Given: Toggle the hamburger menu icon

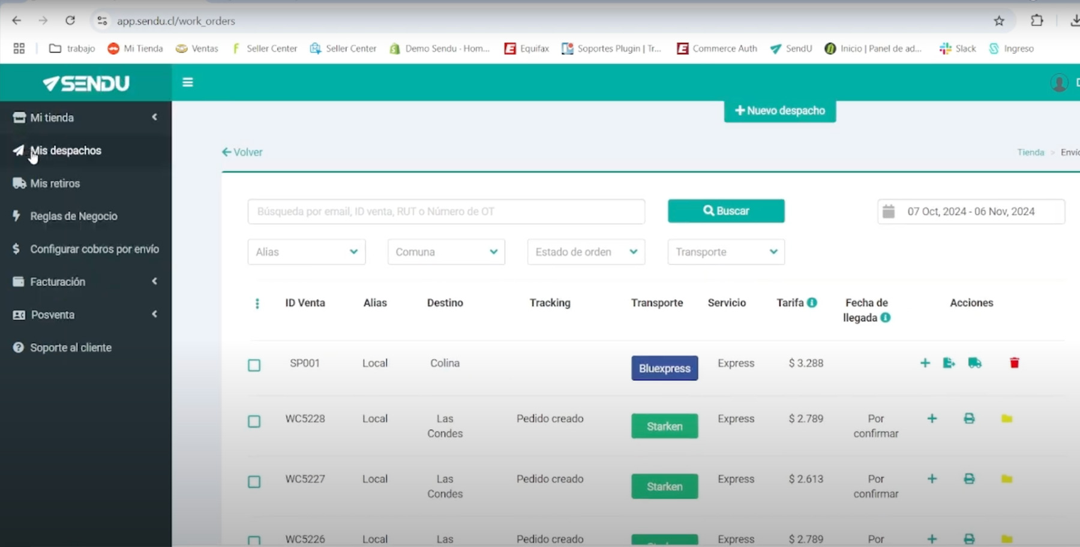Looking at the screenshot, I should 188,82.
